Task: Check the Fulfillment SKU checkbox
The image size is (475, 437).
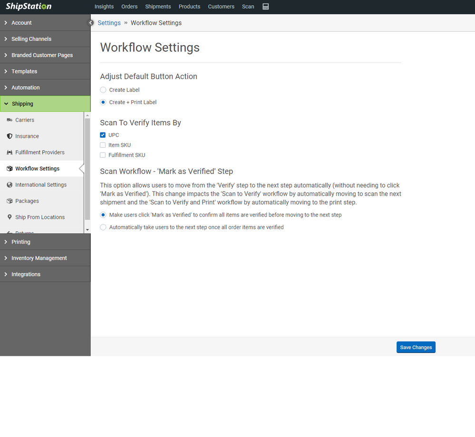Action: [103, 155]
